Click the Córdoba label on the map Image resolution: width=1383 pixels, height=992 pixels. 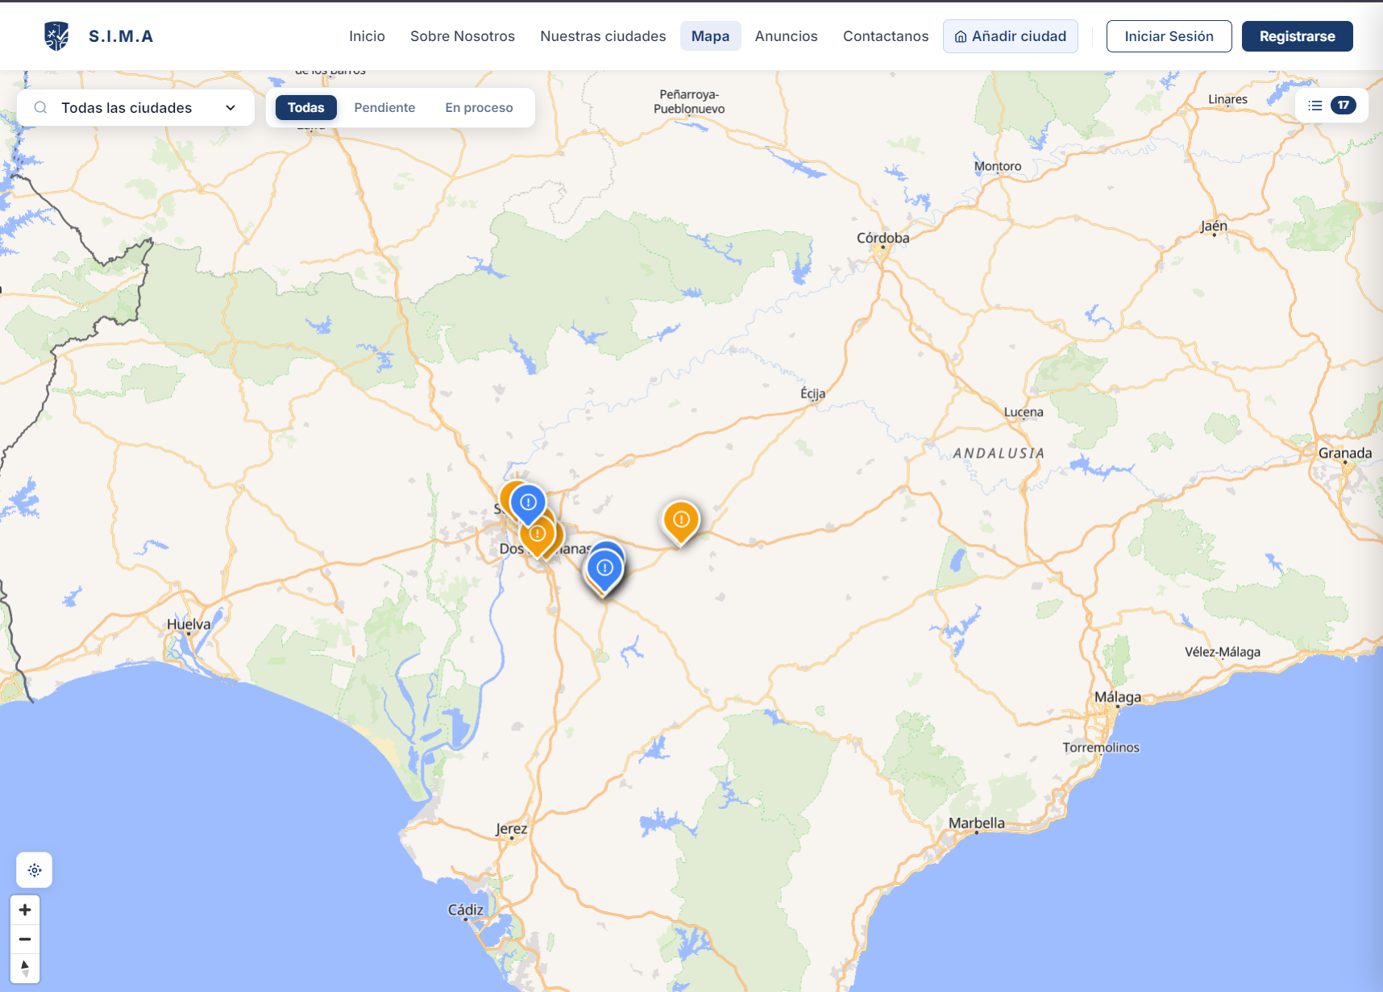pos(883,239)
